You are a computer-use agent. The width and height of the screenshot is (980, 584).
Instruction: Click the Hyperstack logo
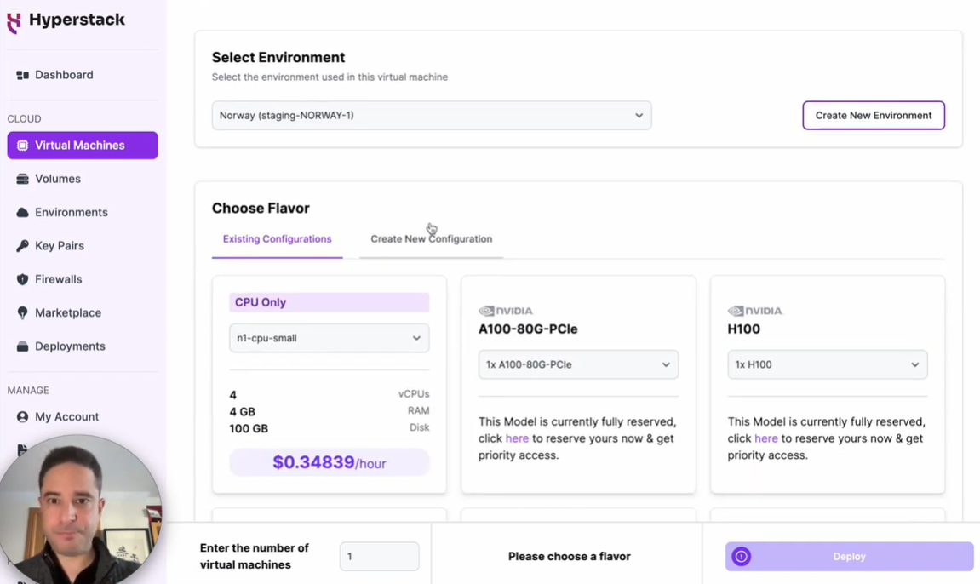(66, 19)
